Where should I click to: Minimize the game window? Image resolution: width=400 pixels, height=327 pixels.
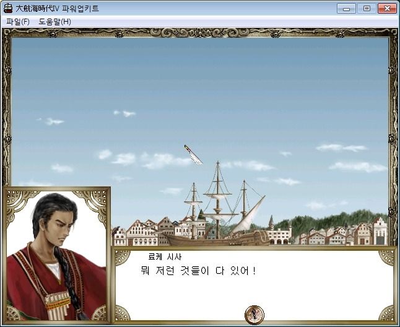[x=346, y=9]
